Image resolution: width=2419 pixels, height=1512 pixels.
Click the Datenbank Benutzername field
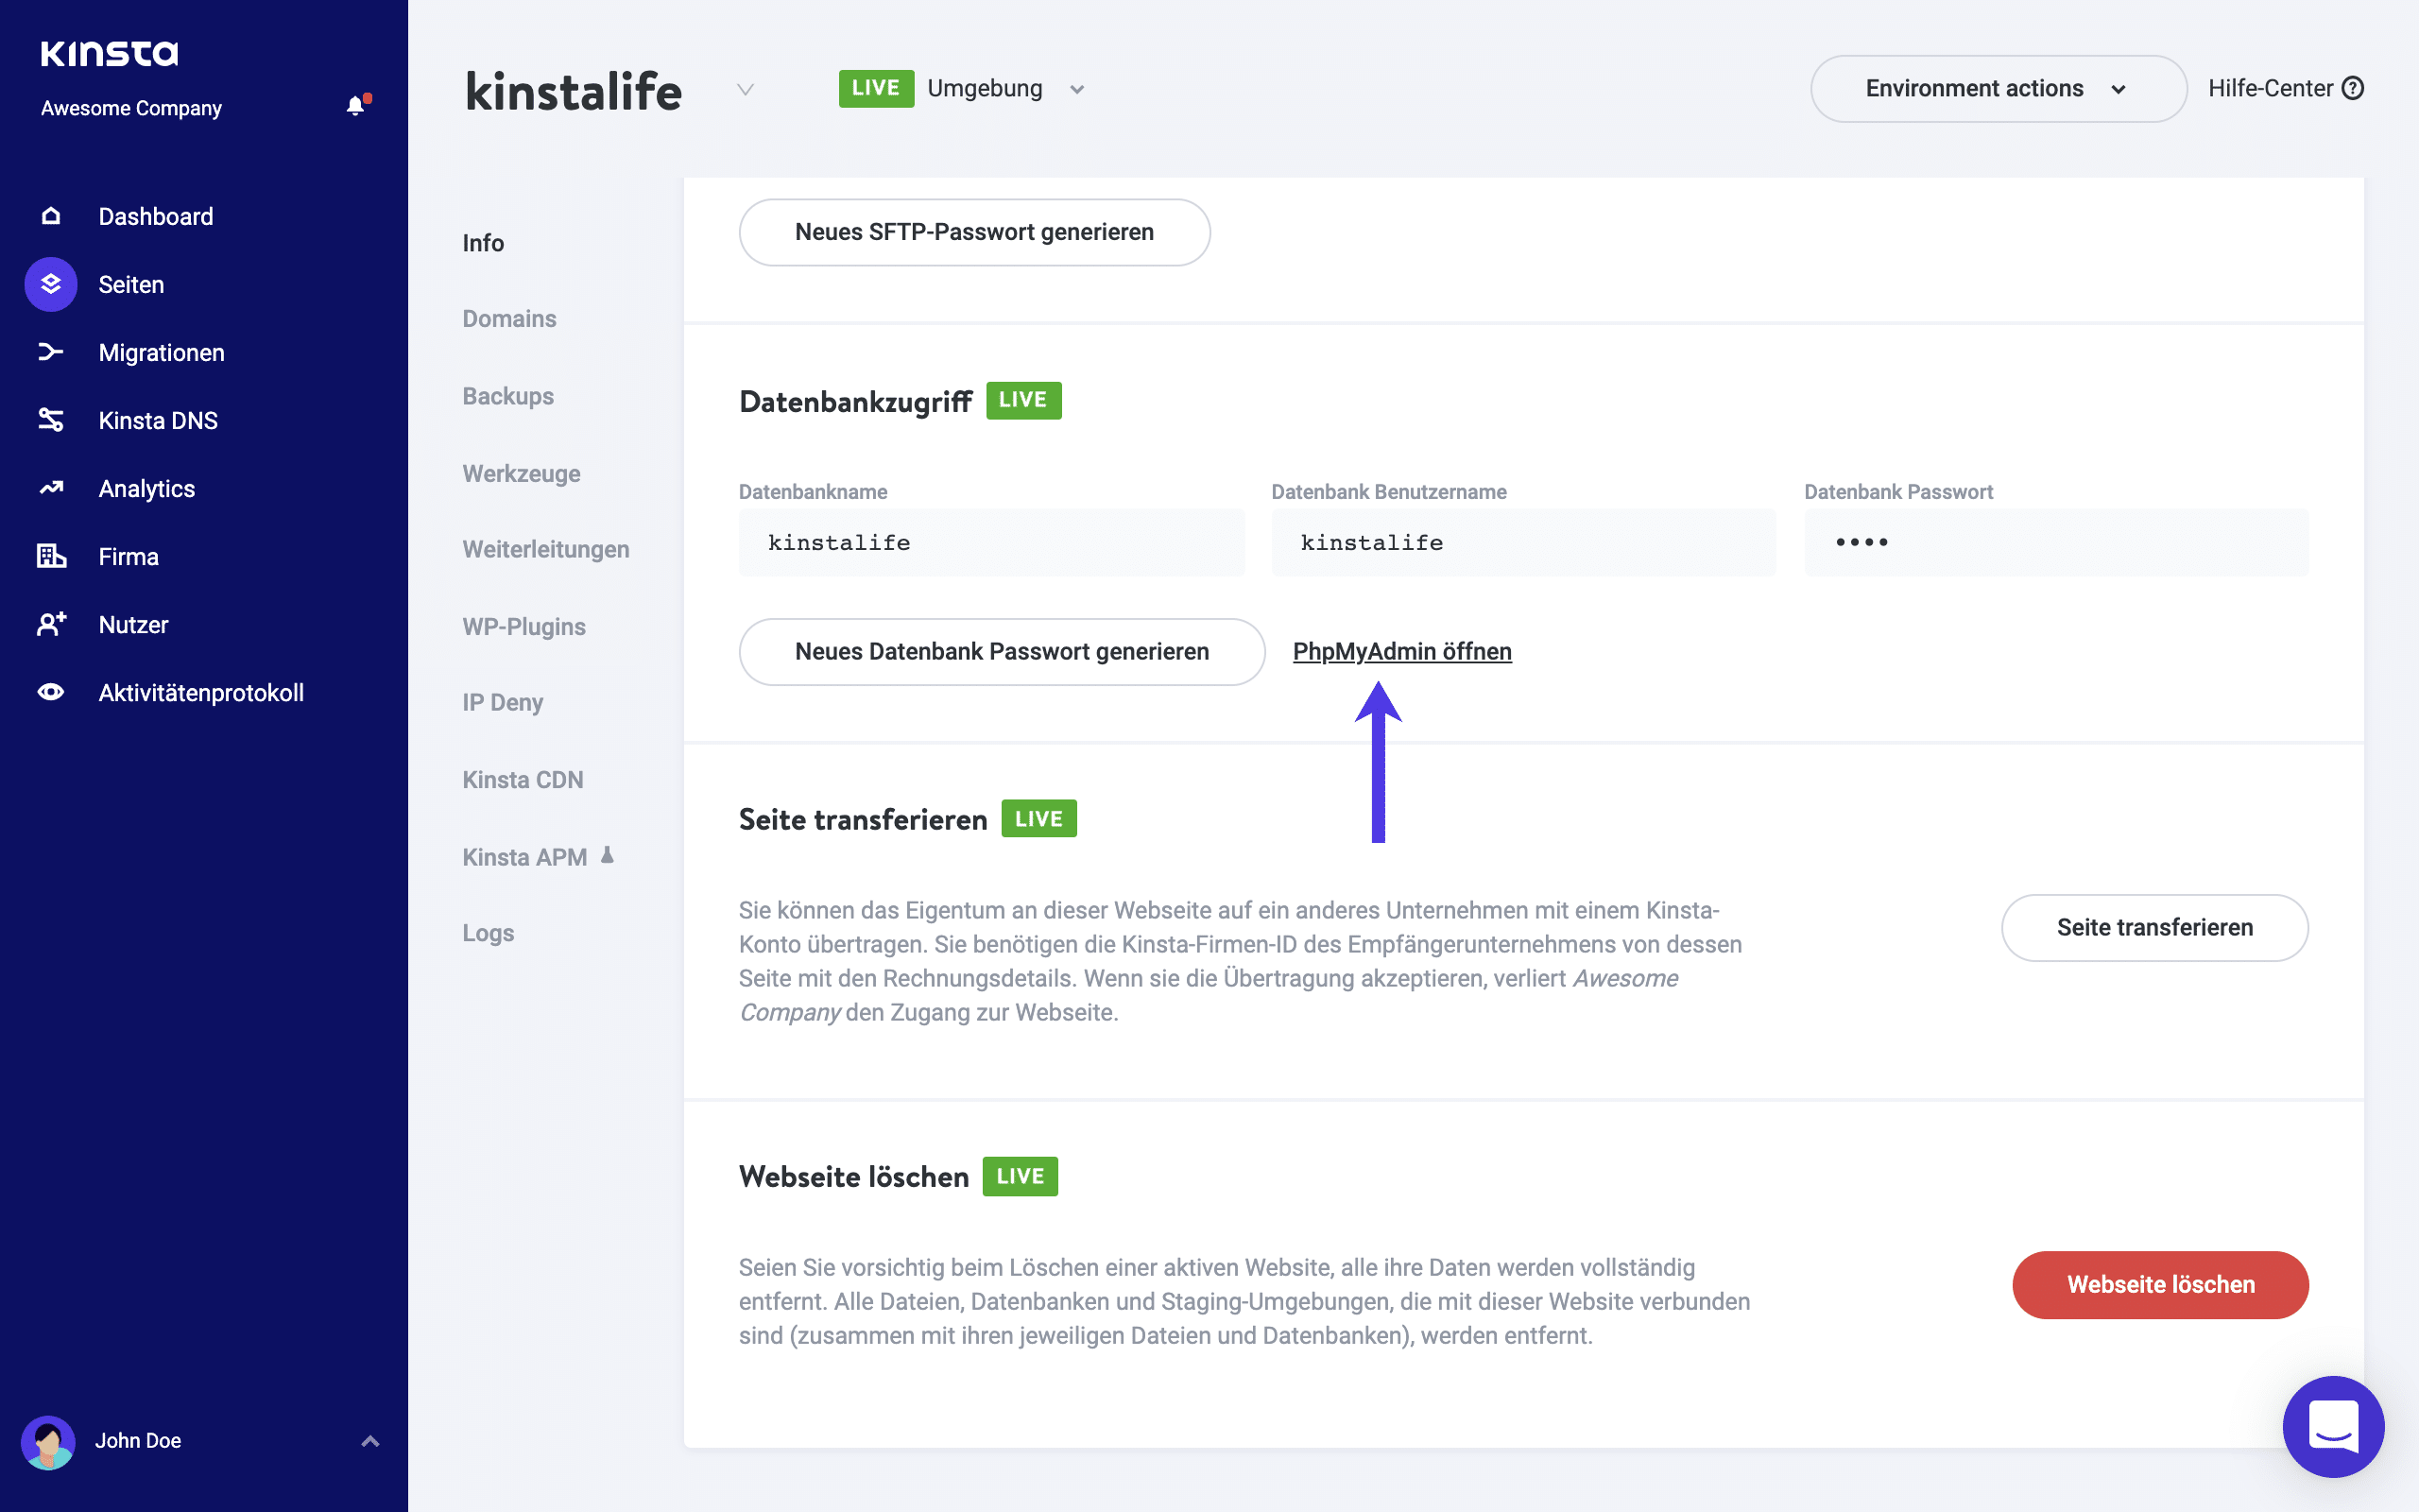[1523, 542]
